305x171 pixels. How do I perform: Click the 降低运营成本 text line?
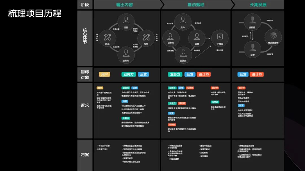[243, 98]
